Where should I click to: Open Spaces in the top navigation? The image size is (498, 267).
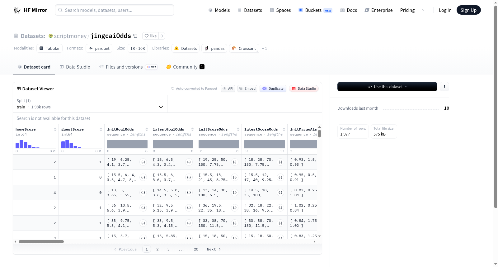280,10
